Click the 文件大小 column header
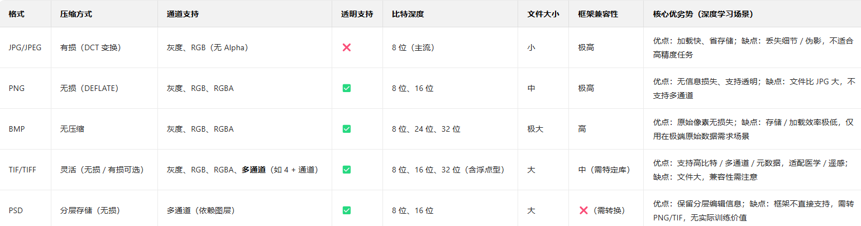Image resolution: width=861 pixels, height=226 pixels. (543, 14)
